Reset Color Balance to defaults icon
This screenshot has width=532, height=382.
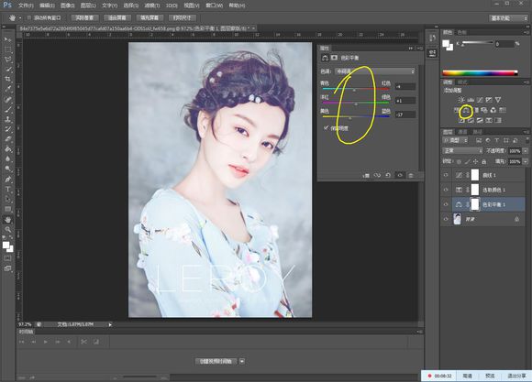point(388,175)
